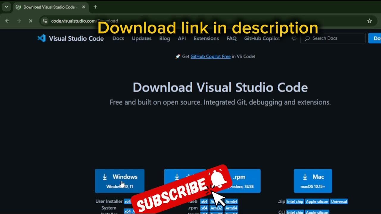Bookmark this page with the star icon
The width and height of the screenshot is (381, 214).
(x=369, y=21)
